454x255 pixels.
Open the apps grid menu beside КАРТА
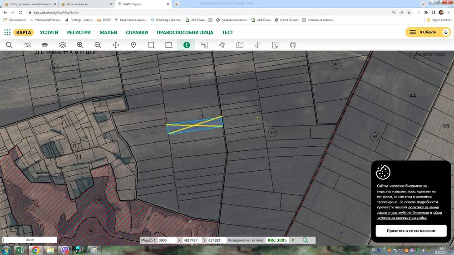pyautogui.click(x=7, y=33)
